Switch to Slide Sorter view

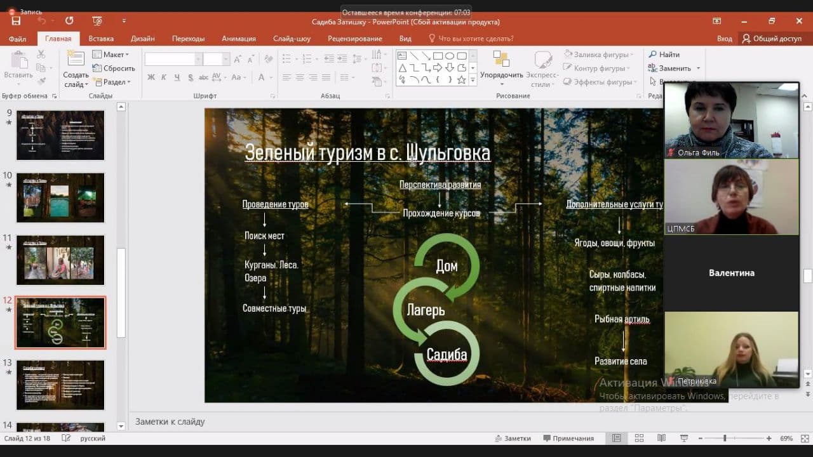[x=639, y=439]
